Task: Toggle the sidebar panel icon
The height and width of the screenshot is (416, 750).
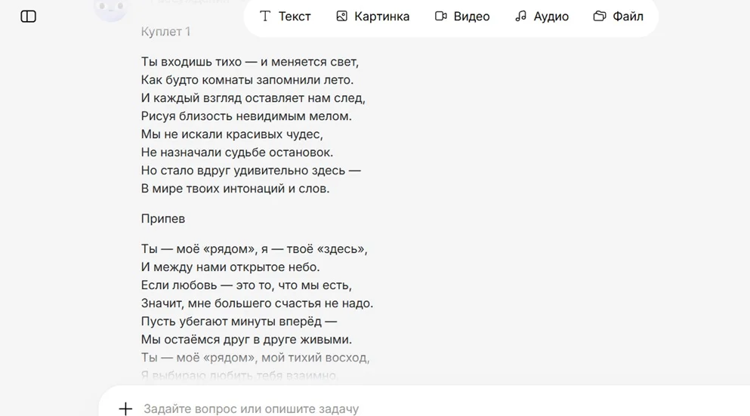Action: (x=28, y=17)
